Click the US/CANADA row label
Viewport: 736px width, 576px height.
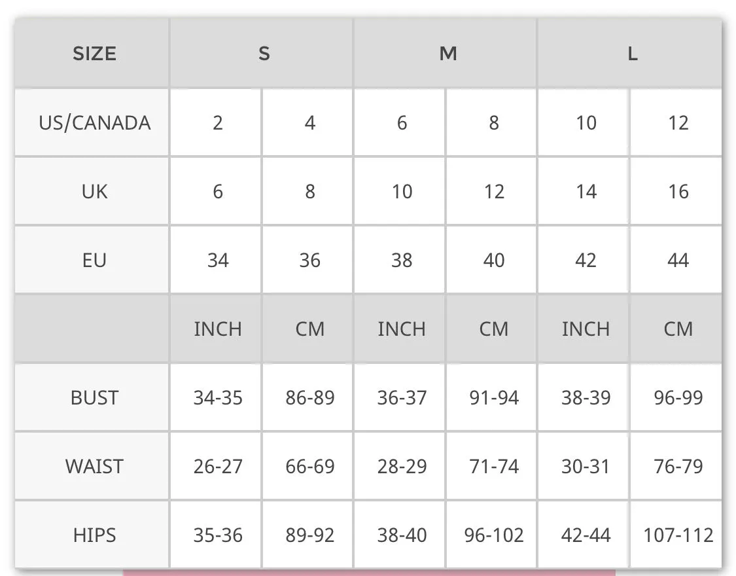pos(92,122)
